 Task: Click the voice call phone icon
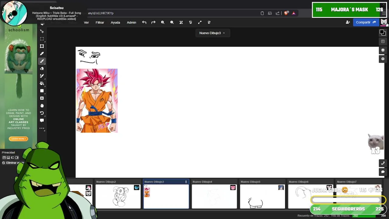[x=383, y=163]
